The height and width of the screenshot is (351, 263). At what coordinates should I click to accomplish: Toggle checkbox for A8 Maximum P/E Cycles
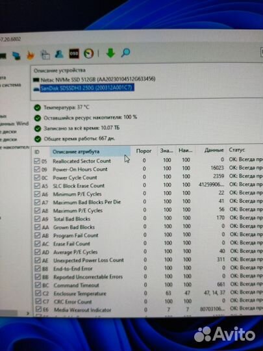[x=38, y=211]
